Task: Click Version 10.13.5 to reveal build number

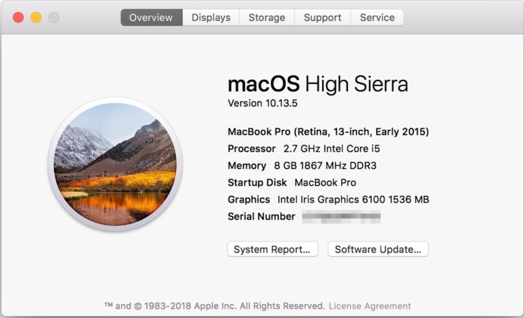Action: [263, 104]
